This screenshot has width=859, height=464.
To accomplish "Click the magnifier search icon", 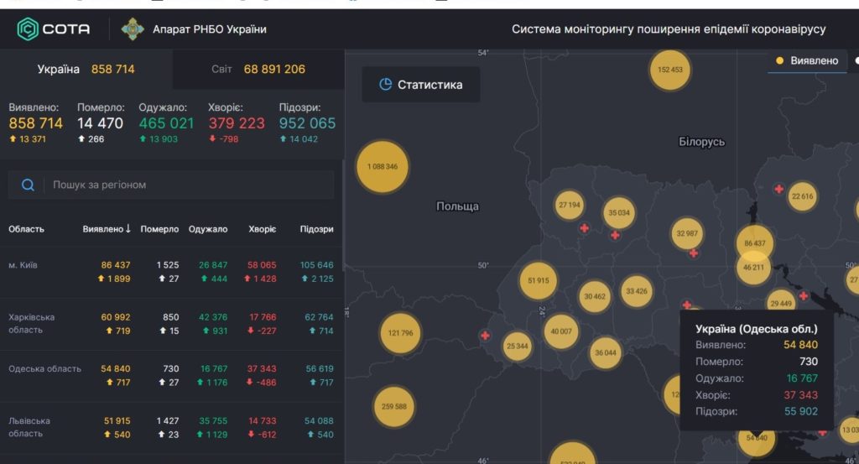I will (28, 185).
